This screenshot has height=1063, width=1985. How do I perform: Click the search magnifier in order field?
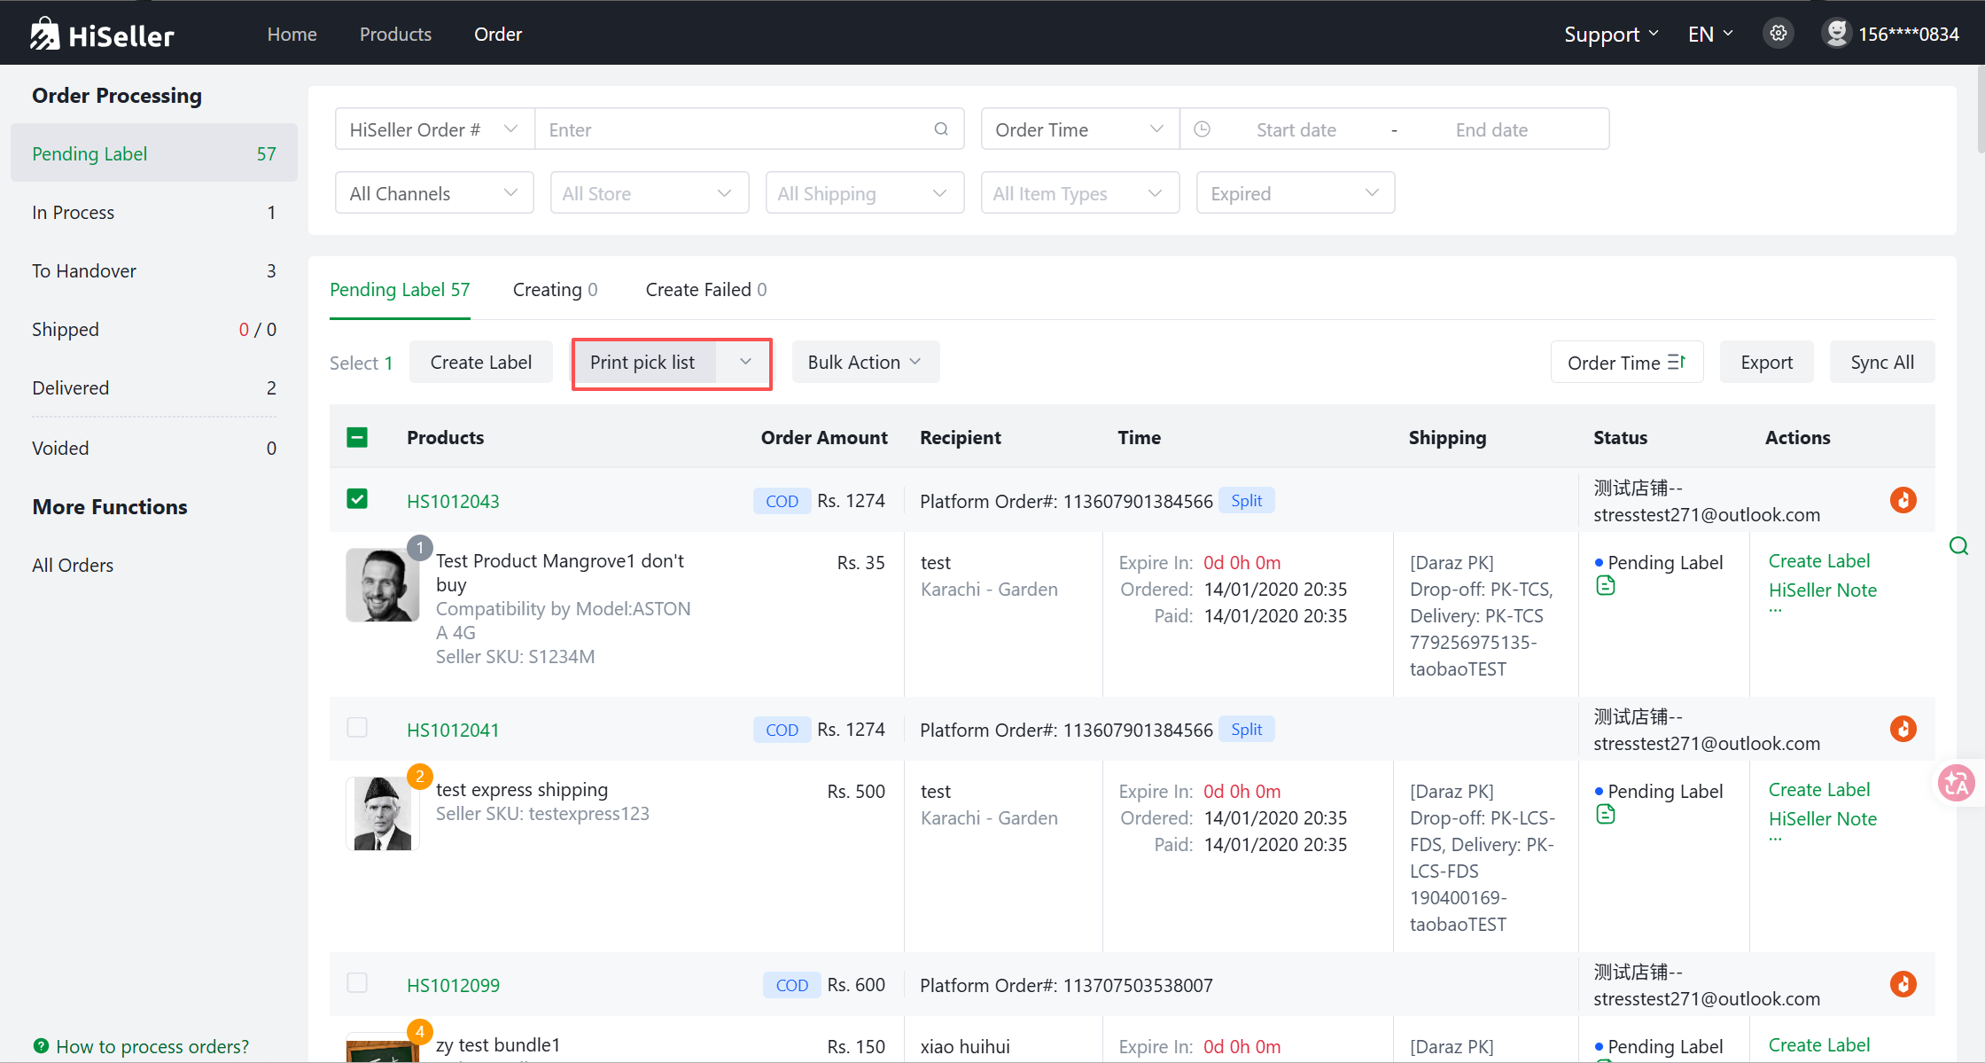(941, 129)
